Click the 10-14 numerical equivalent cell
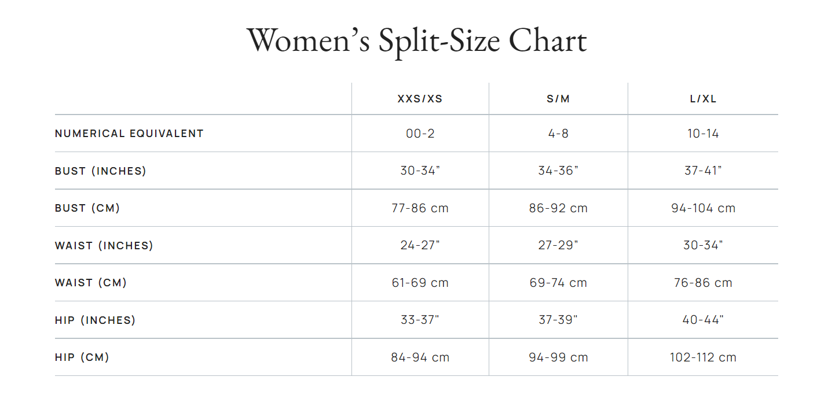This screenshot has height=417, width=839. tap(703, 134)
